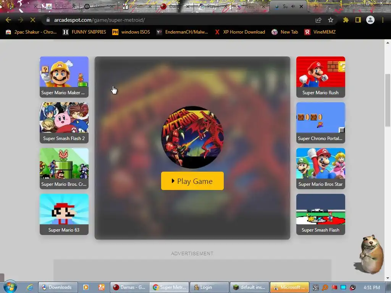Screen dimensions: 391x293
Task: Open the FUNNY SNIPPIES bookmark
Action: pyautogui.click(x=84, y=32)
